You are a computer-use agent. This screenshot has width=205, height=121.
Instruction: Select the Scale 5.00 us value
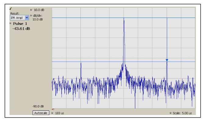click(x=187, y=113)
